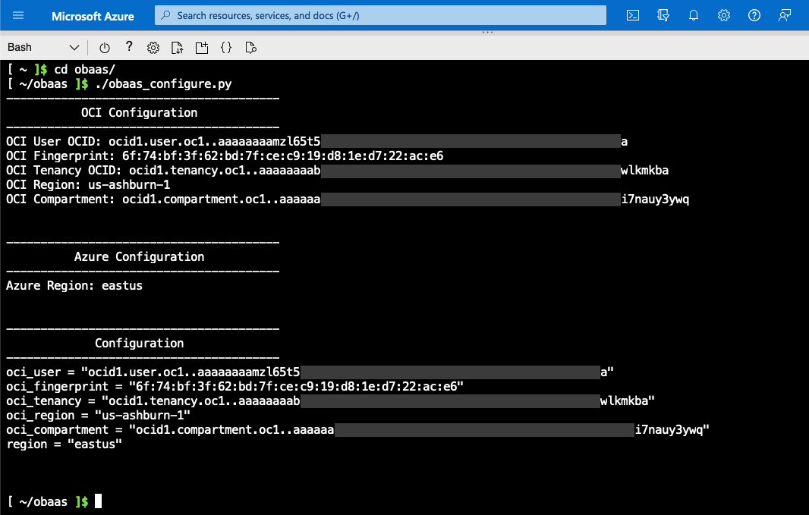Image resolution: width=809 pixels, height=515 pixels.
Task: Open the Azure help question mark
Action: click(754, 15)
